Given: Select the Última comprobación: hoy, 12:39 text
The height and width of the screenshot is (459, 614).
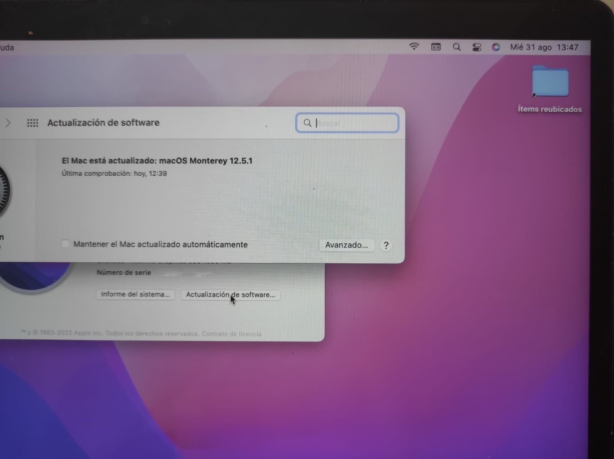Looking at the screenshot, I should coord(114,173).
